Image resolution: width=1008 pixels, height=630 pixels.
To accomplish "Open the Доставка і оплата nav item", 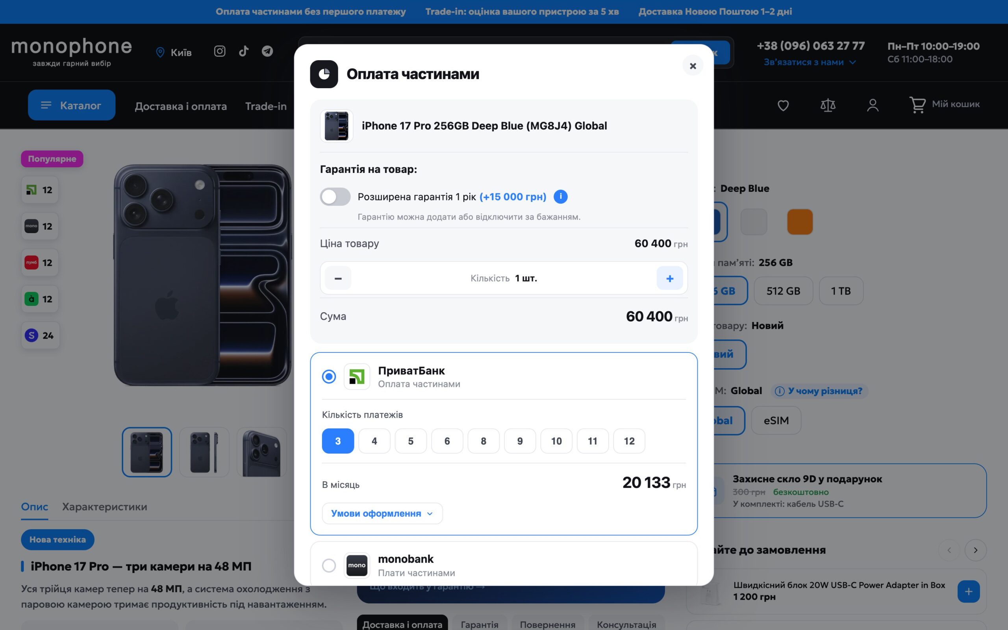I will point(181,106).
